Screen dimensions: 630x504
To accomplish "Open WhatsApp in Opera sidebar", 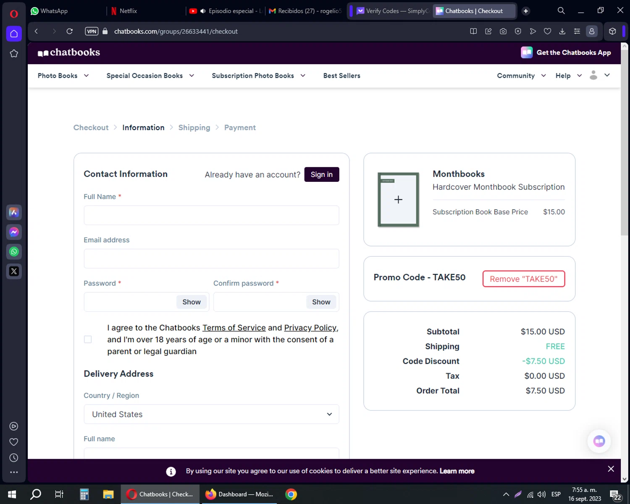I will (14, 252).
